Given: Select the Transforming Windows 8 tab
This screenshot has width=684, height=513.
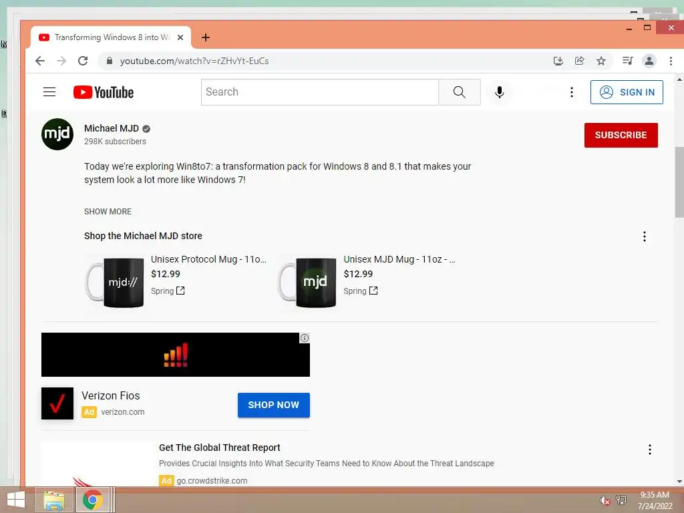Looking at the screenshot, I should (x=111, y=37).
